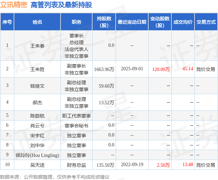The image size is (218, 180).
Task: Click 独立董事 in 刘中华's row
Action: (76, 145)
